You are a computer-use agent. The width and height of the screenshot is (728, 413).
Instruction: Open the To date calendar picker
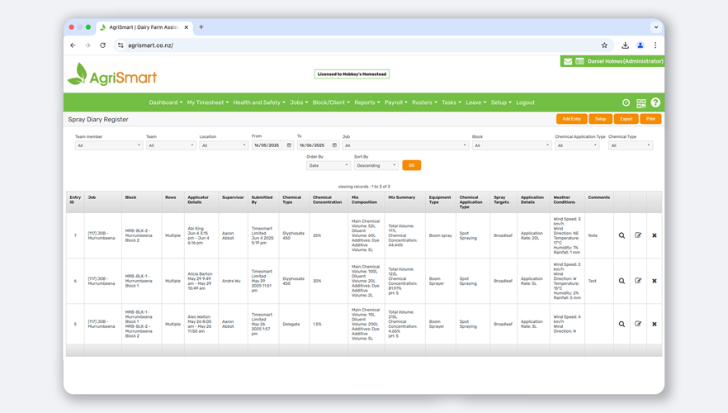click(334, 145)
